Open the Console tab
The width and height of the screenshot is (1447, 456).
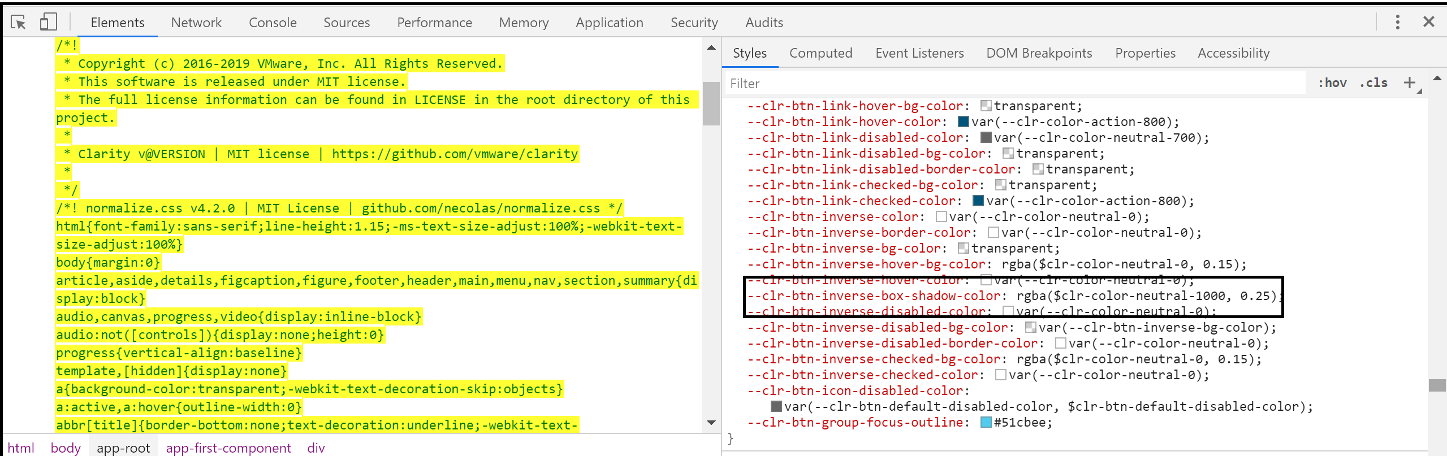(x=273, y=23)
